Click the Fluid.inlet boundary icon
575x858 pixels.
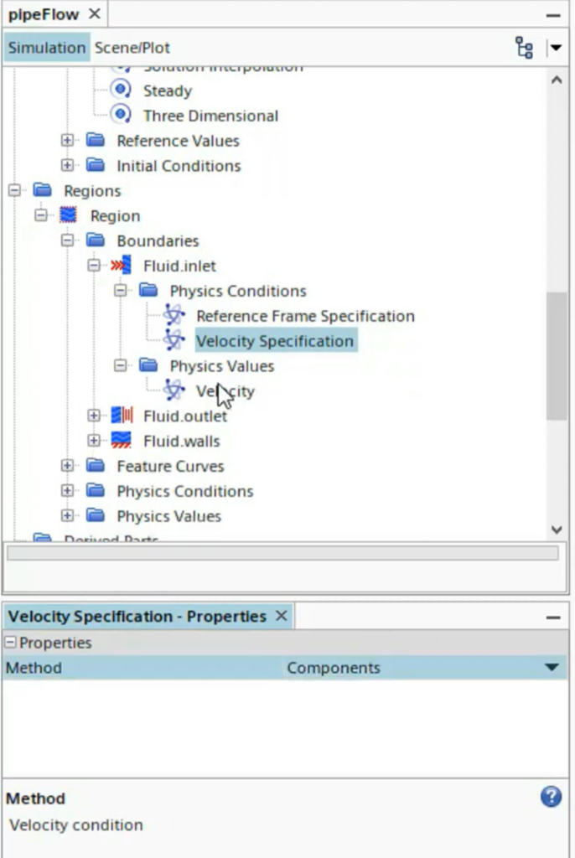coord(122,266)
